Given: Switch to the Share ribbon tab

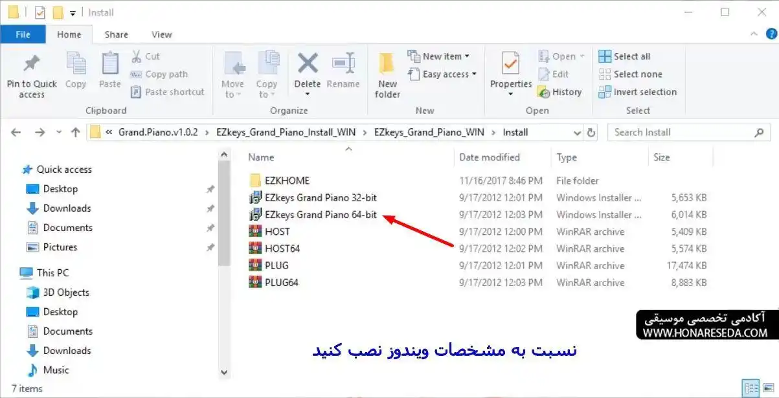Looking at the screenshot, I should pos(117,34).
